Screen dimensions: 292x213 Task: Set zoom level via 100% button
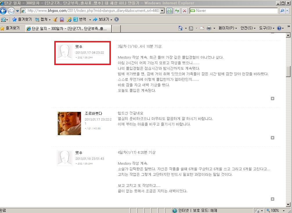click(273, 211)
